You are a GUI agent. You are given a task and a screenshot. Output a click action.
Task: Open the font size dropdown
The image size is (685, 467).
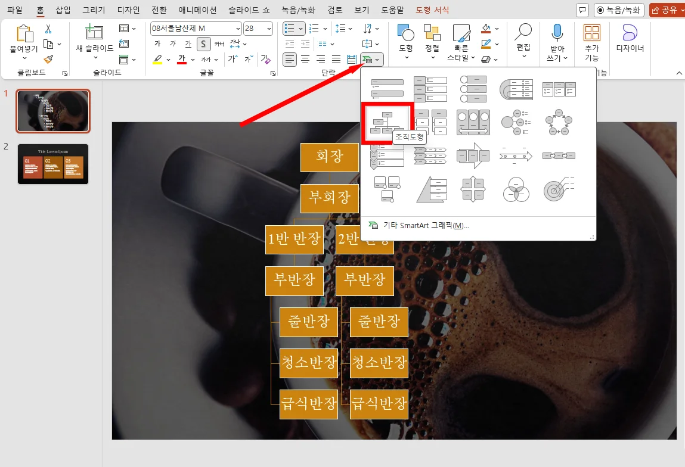click(x=269, y=29)
